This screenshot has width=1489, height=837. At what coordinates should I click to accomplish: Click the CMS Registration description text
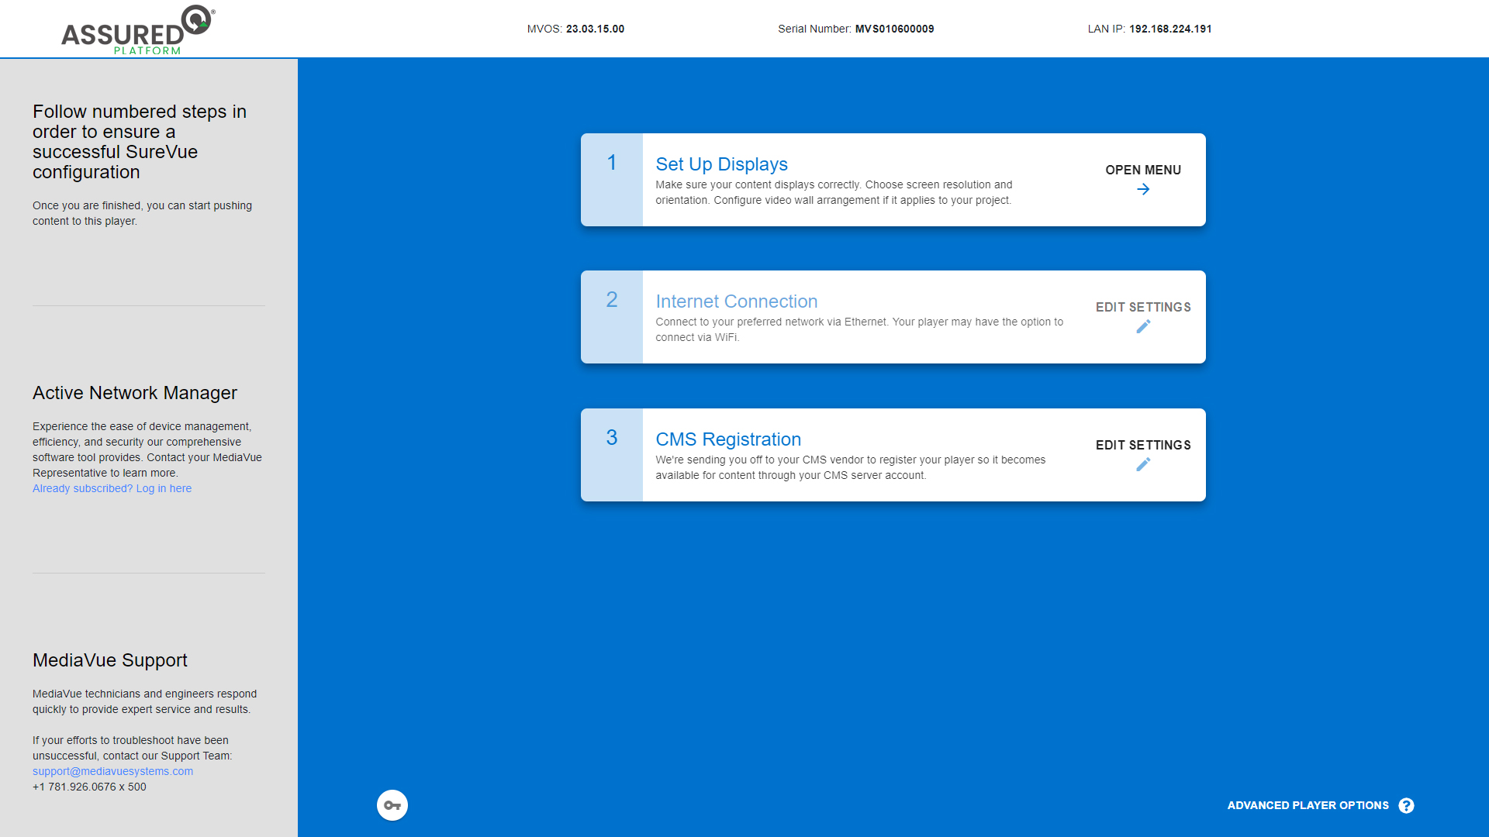[850, 467]
